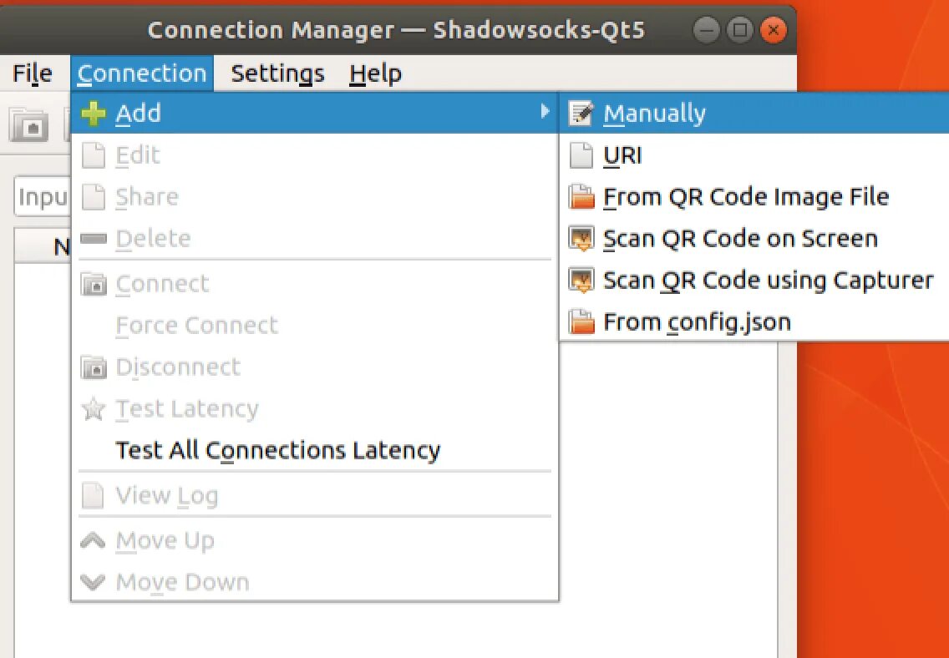949x658 pixels.
Task: Click Test All Connections Latency
Action: click(315, 451)
